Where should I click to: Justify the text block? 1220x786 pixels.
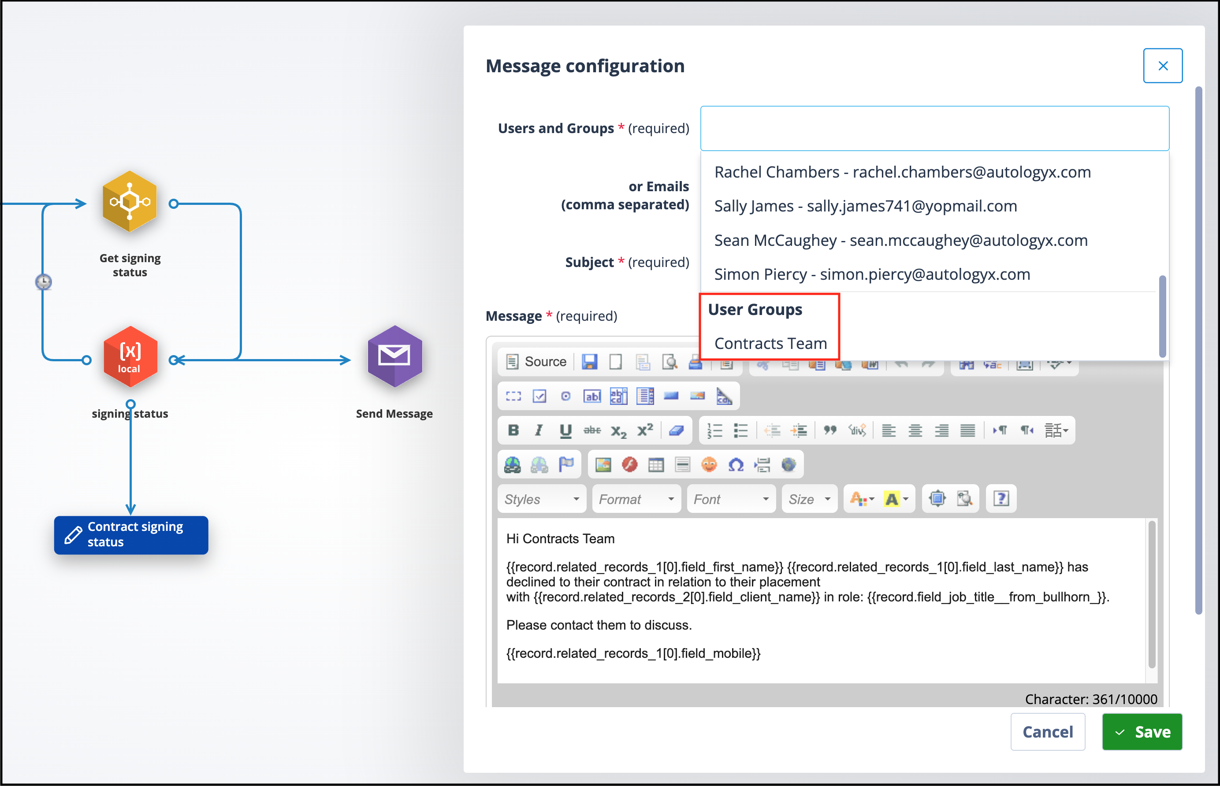tap(968, 430)
